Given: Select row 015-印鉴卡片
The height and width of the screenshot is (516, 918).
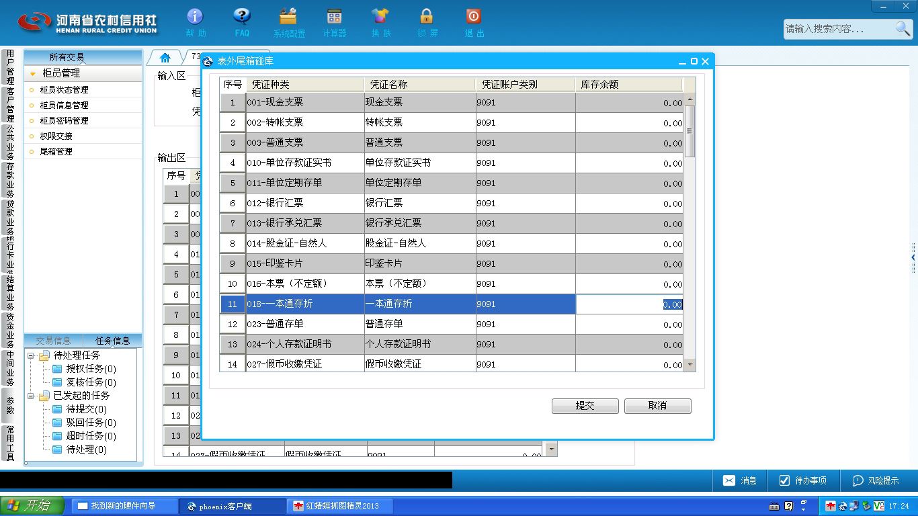Looking at the screenshot, I should (x=451, y=264).
